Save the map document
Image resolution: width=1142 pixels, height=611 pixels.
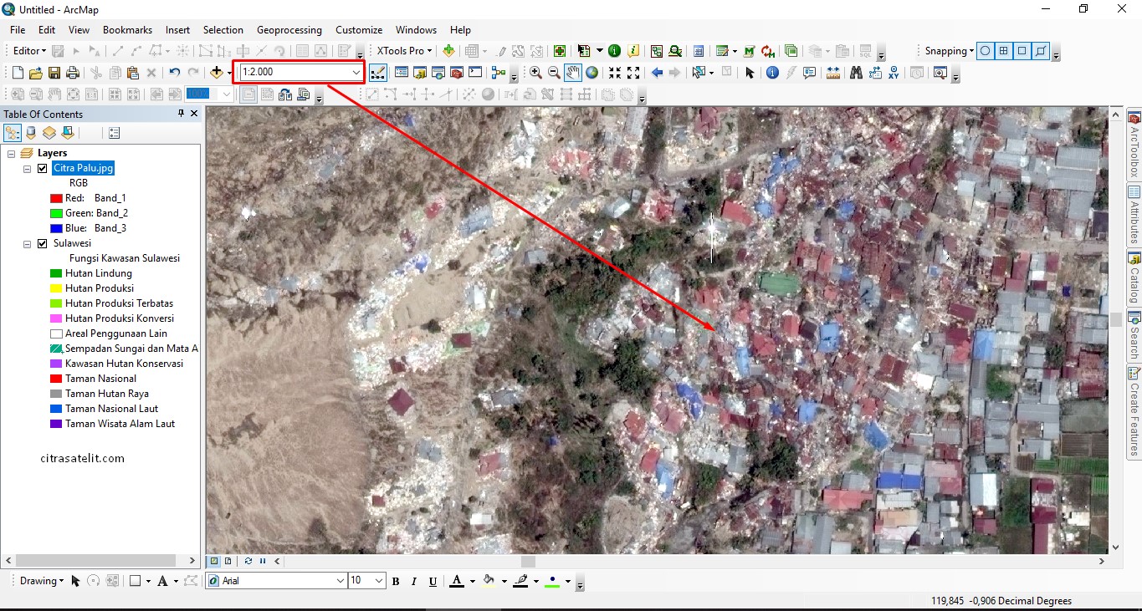tap(54, 73)
